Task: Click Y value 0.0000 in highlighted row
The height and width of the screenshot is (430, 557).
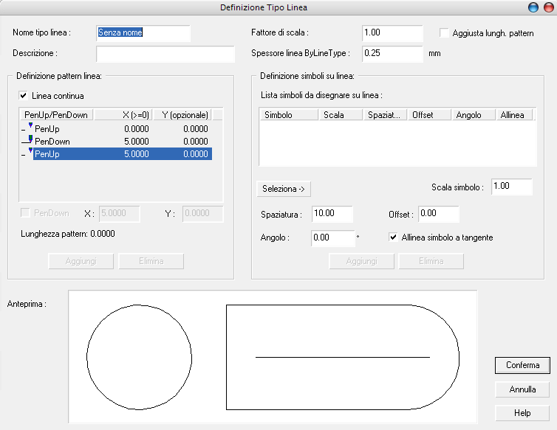Action: (x=195, y=154)
